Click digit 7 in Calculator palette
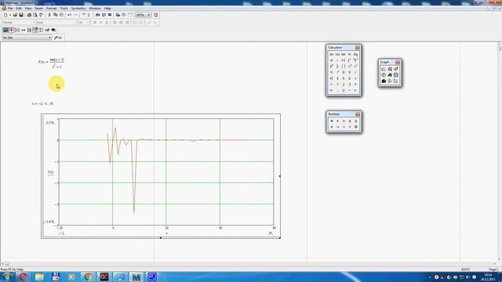The height and width of the screenshot is (282, 502). [x=337, y=72]
